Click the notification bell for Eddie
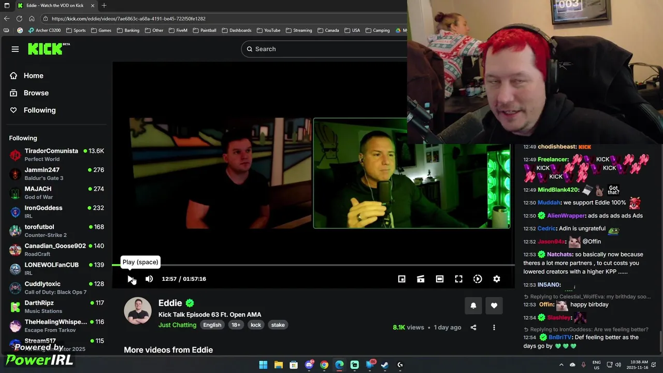 473,306
